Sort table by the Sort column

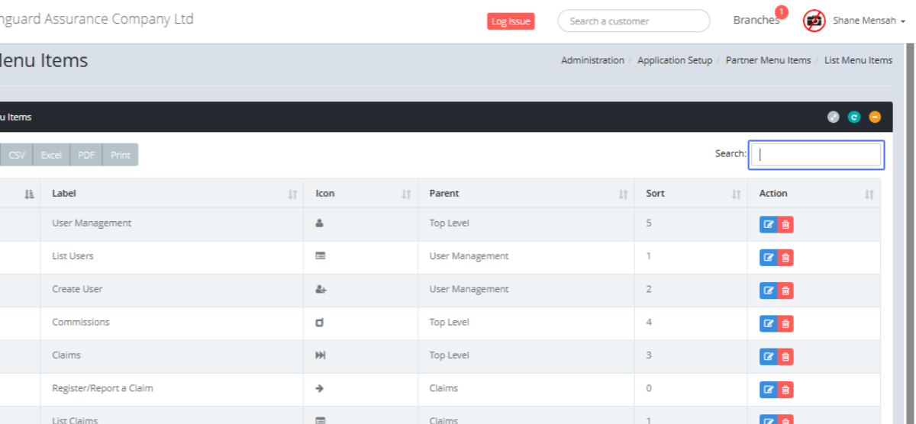690,194
